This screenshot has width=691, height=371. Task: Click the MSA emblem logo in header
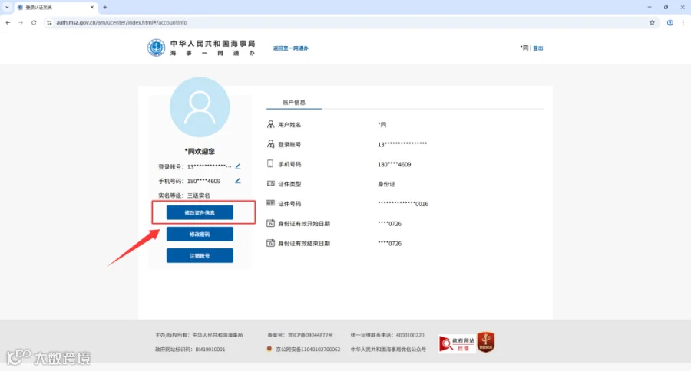pos(156,48)
